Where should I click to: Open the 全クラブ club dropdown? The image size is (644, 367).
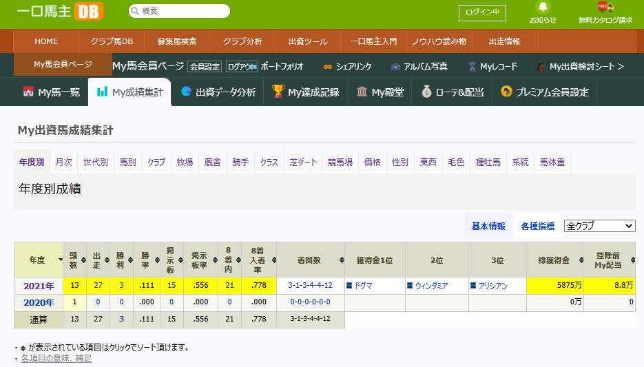[600, 226]
